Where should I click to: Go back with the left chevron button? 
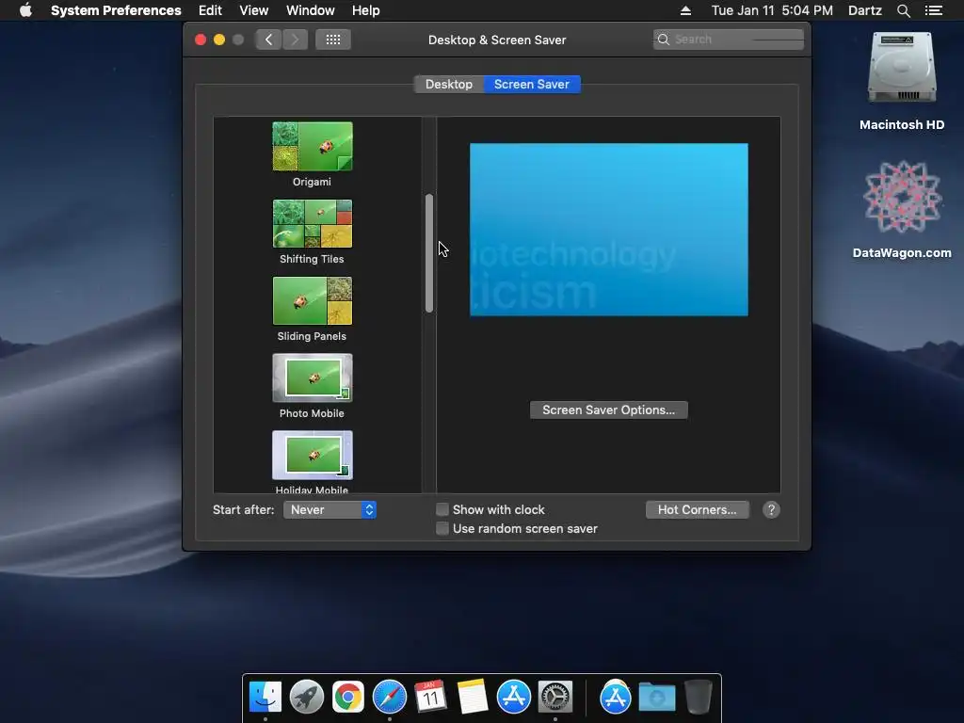coord(268,40)
